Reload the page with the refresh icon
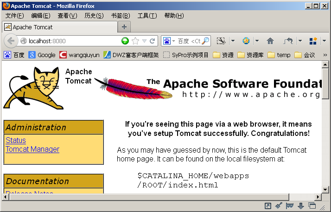 click(152, 41)
